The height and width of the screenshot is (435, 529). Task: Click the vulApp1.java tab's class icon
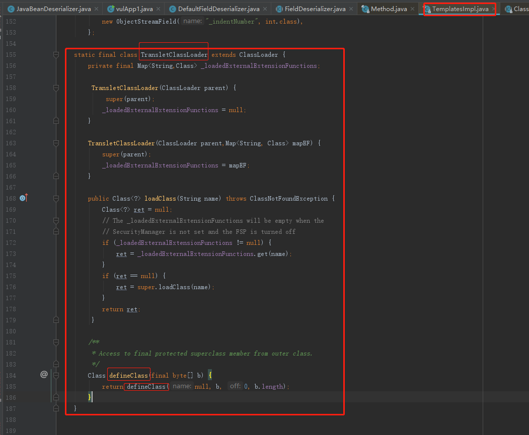click(110, 9)
